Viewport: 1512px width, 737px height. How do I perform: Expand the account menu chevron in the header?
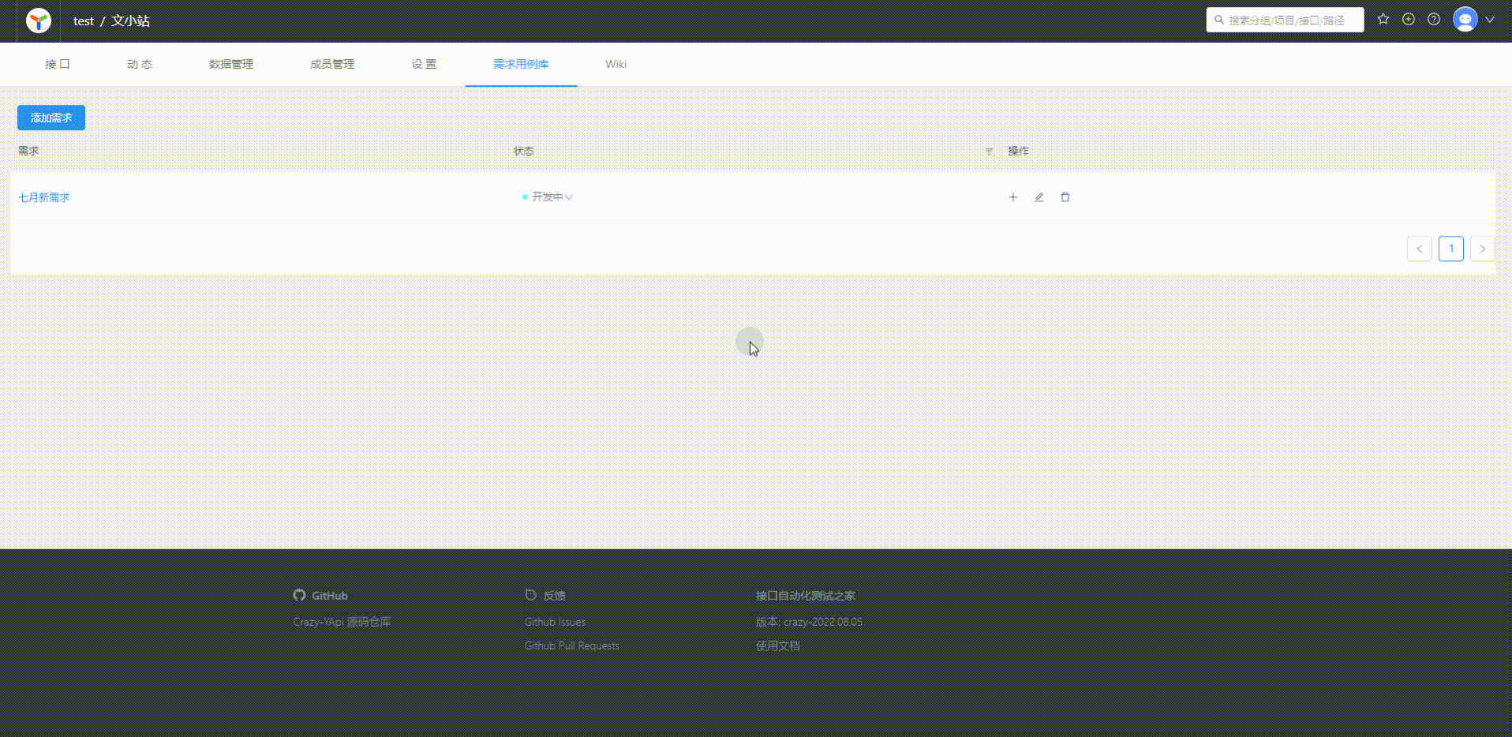tap(1491, 19)
